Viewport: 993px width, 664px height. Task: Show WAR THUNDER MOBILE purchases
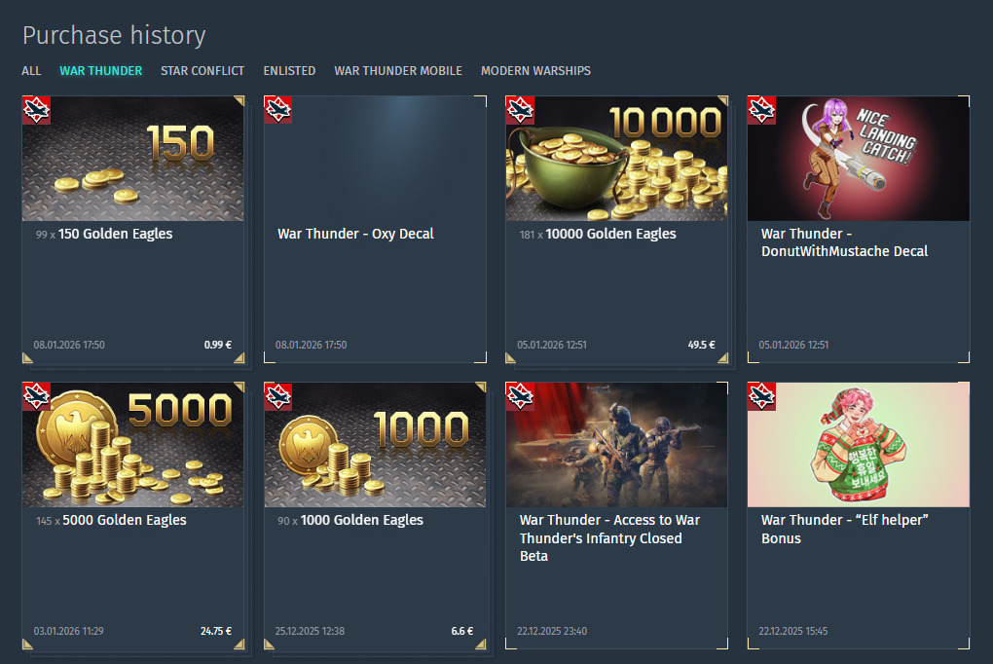tap(398, 71)
